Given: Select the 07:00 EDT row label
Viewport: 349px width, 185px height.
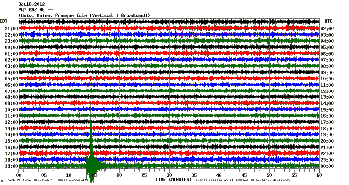Looking at the screenshot, I should click(x=11, y=91).
